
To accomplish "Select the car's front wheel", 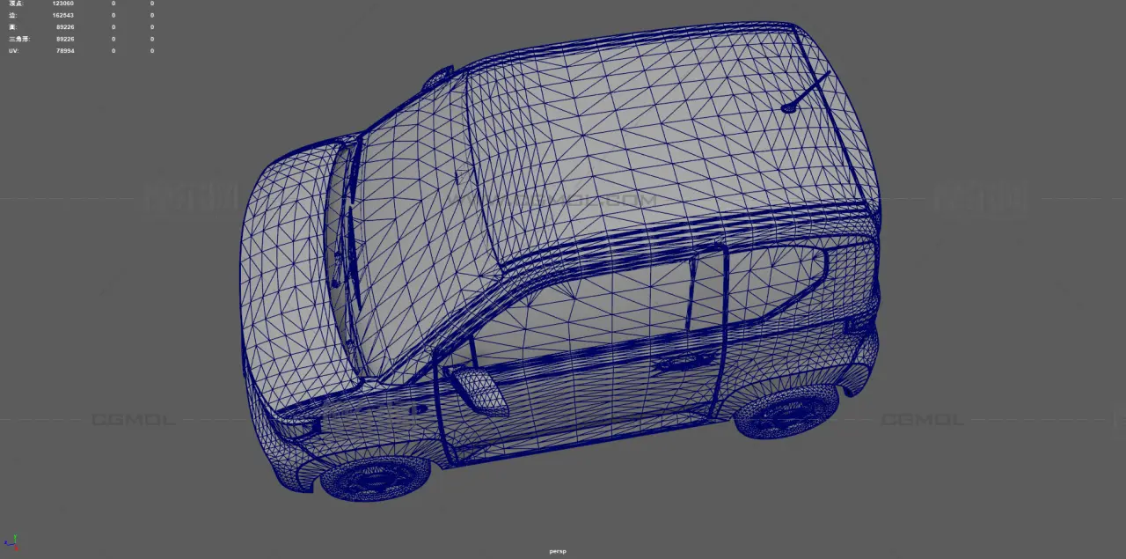I will (x=375, y=477).
